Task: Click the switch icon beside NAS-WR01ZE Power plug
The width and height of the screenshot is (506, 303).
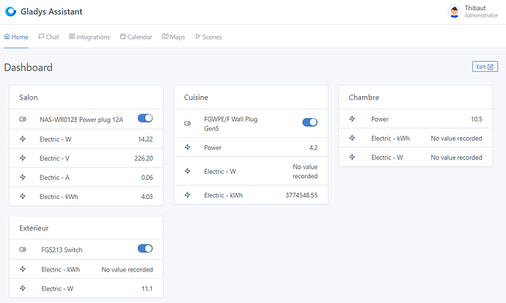Action: click(23, 120)
